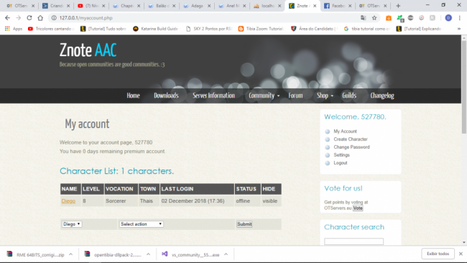Open the Diego character link
Viewport: 467px width, 263px height.
coord(68,201)
